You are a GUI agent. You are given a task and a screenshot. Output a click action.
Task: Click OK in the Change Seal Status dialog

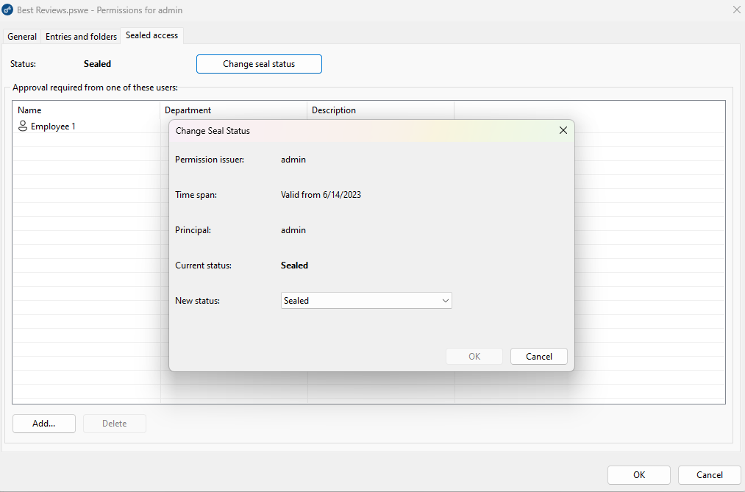474,356
